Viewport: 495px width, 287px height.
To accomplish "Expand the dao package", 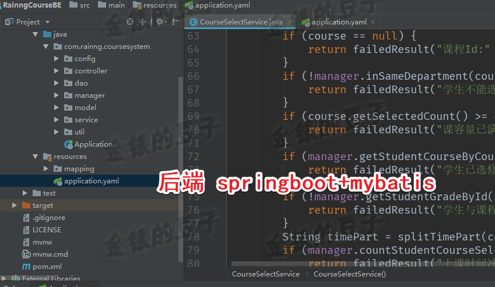I will coord(57,83).
